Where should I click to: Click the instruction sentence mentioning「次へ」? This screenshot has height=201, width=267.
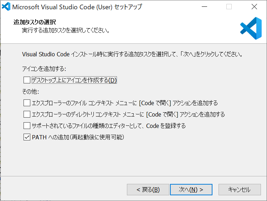[x=132, y=54]
